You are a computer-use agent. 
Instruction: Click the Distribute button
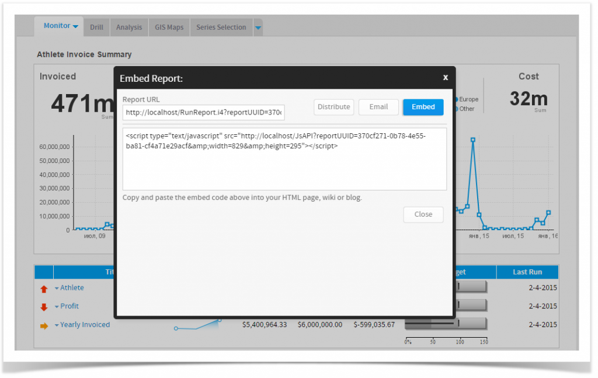coord(333,107)
